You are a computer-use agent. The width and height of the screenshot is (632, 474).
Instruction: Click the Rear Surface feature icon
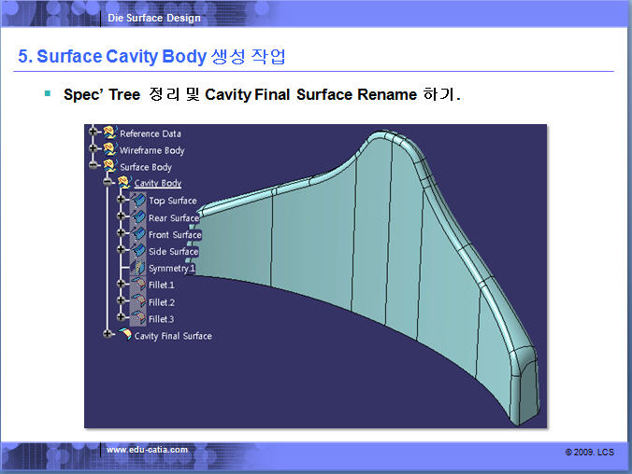[138, 217]
